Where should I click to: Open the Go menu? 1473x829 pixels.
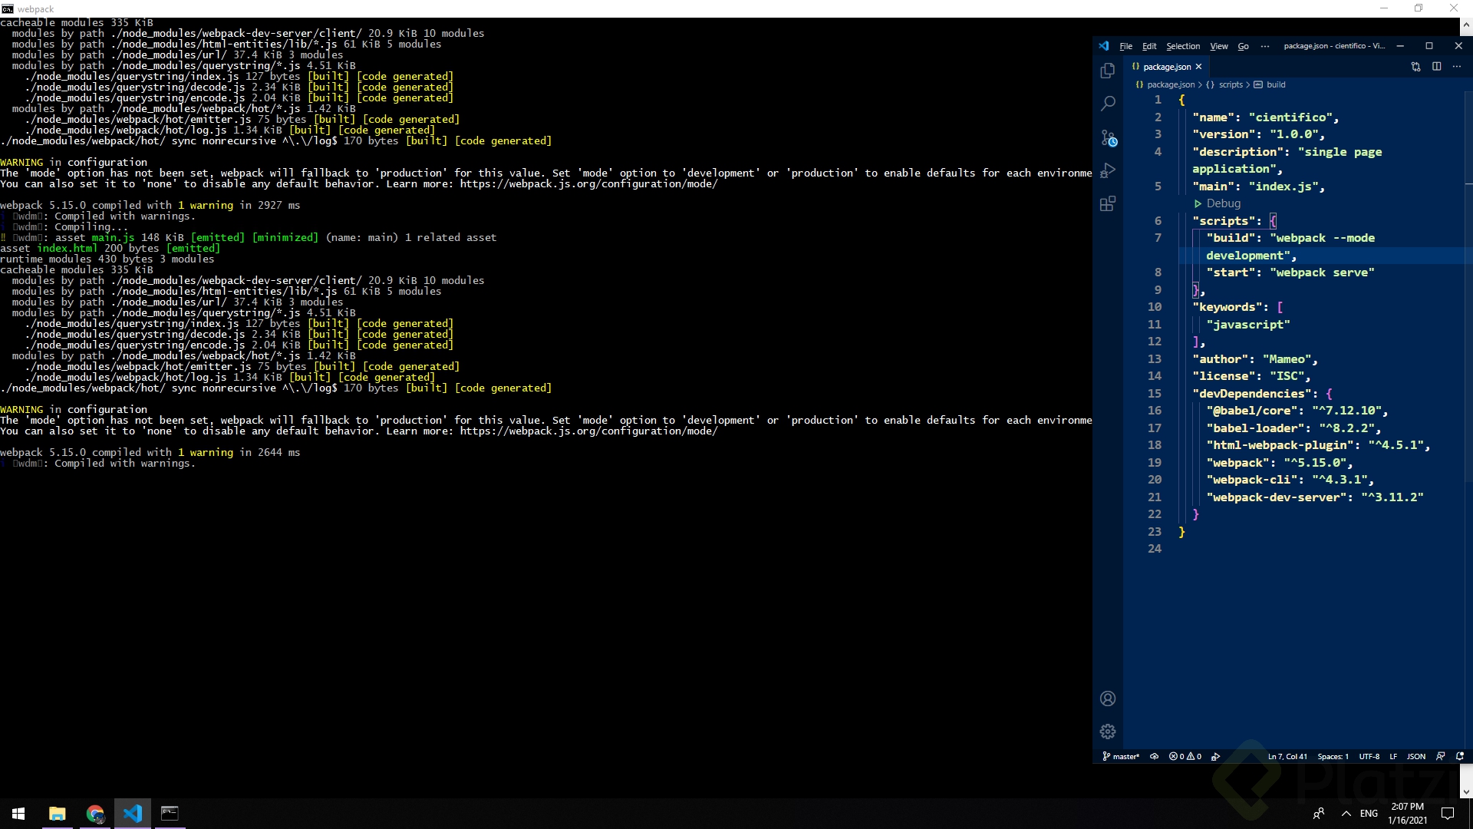(x=1241, y=46)
